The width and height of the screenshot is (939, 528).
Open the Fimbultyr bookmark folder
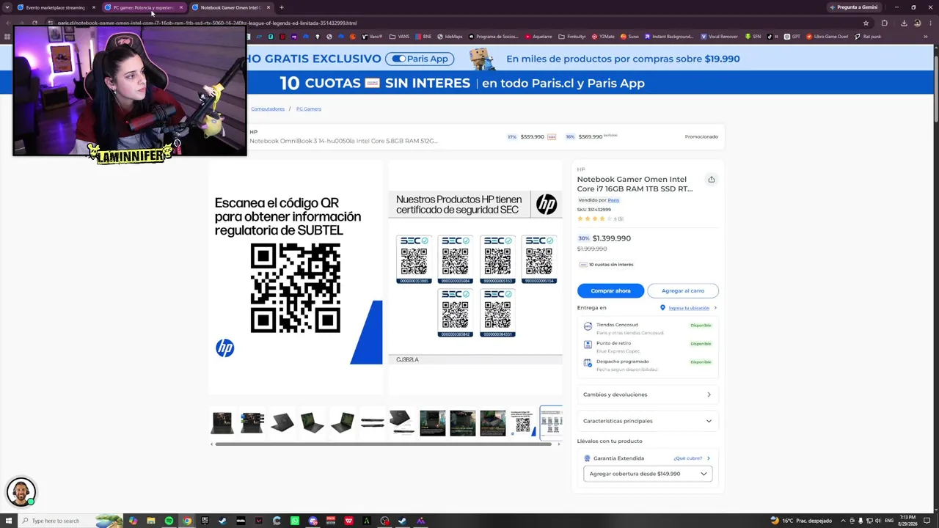pyautogui.click(x=572, y=37)
